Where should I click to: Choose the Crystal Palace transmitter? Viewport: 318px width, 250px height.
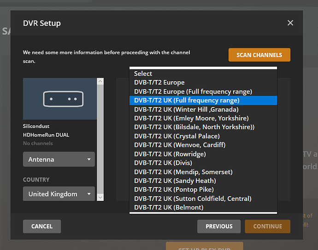177,136
